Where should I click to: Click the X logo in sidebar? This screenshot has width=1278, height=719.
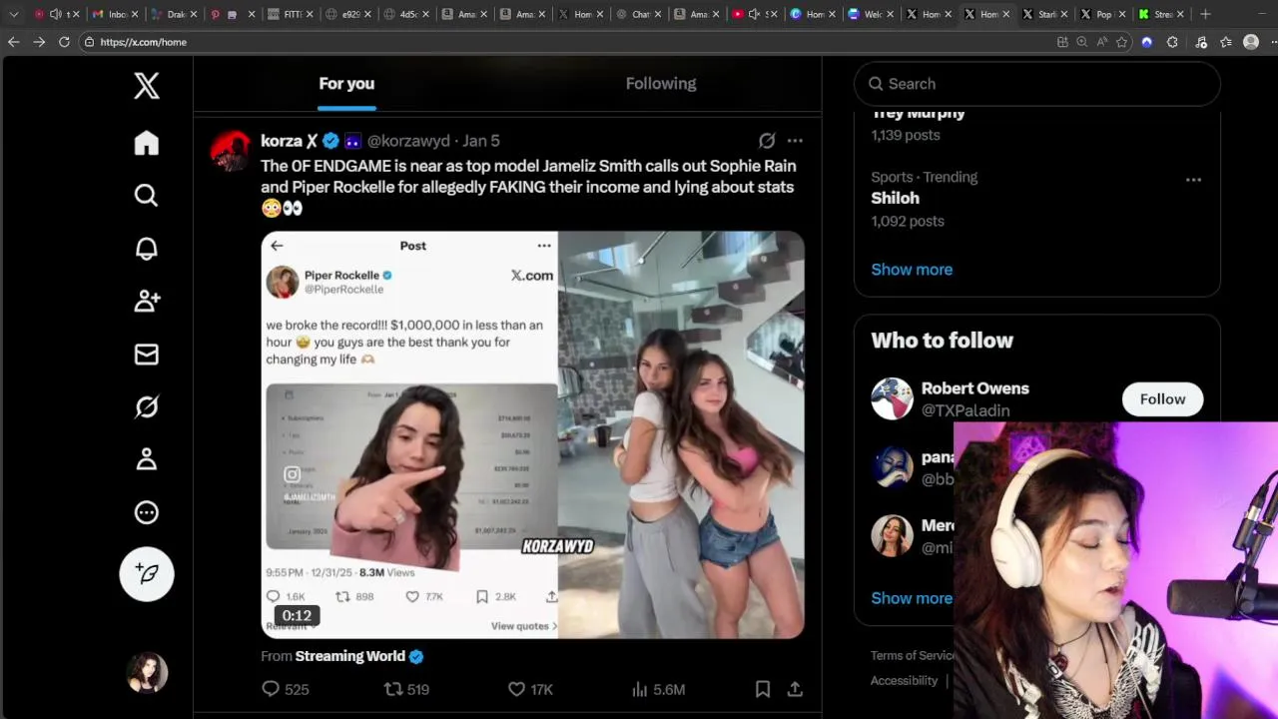[x=147, y=86]
